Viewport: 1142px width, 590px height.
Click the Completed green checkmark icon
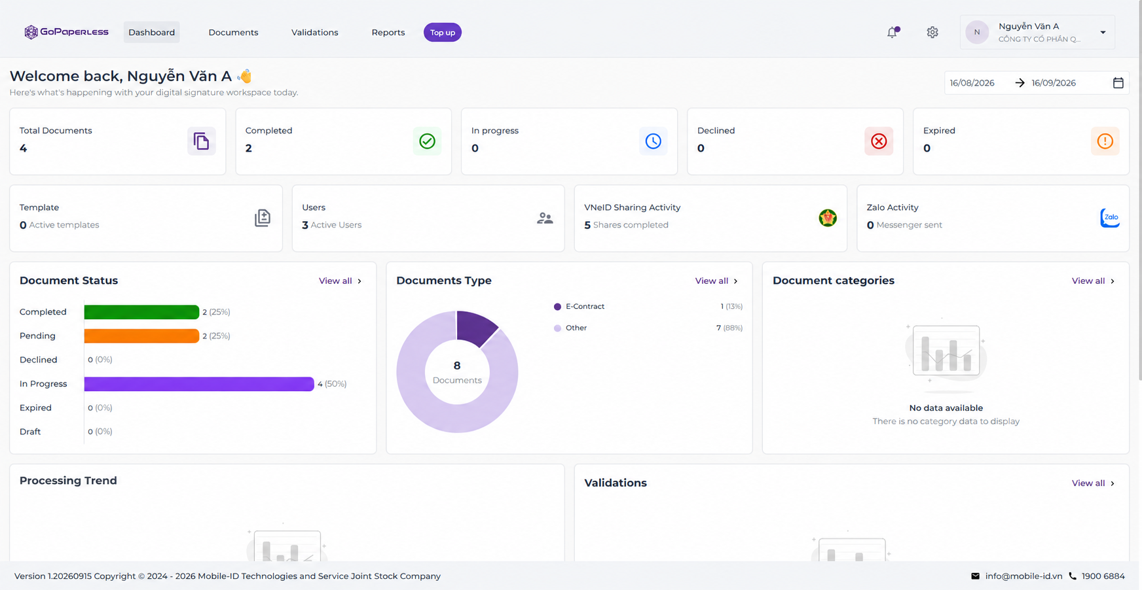427,141
